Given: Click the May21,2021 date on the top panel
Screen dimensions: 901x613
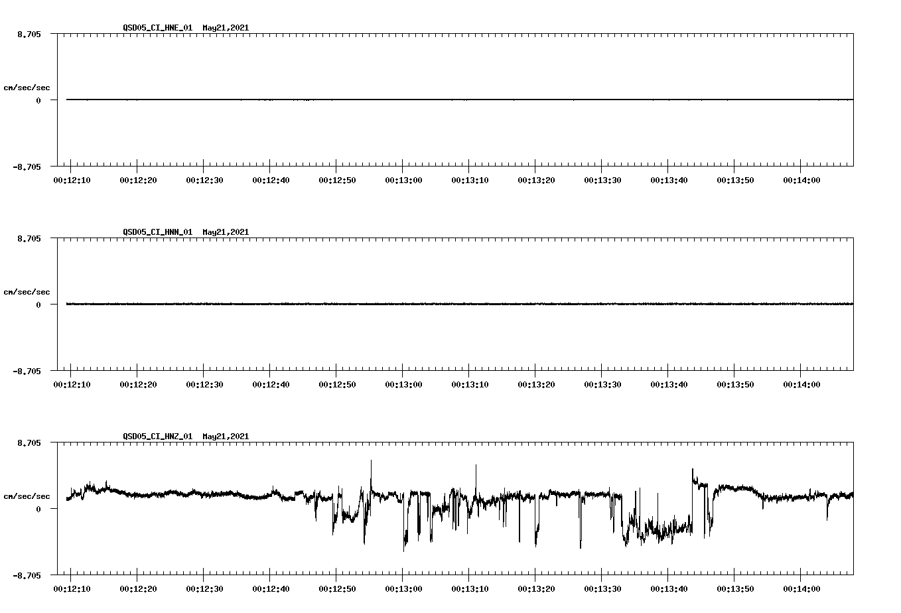Looking at the screenshot, I should point(226,29).
